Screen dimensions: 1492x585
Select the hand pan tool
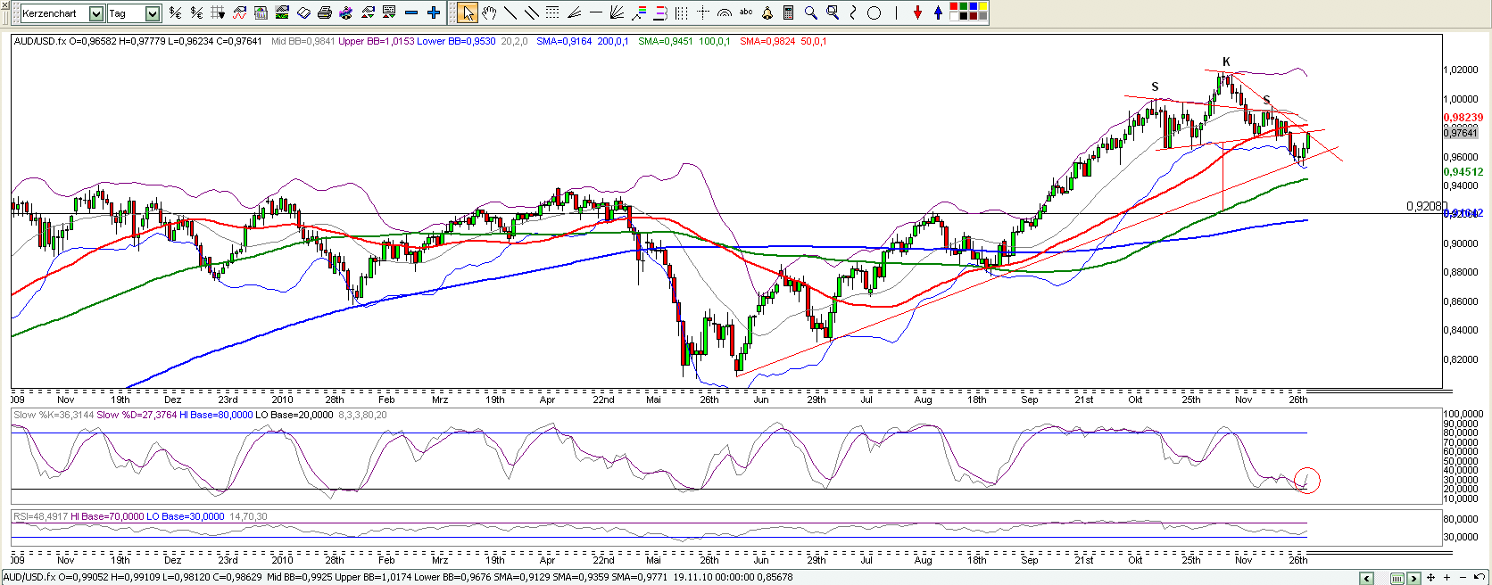(489, 12)
